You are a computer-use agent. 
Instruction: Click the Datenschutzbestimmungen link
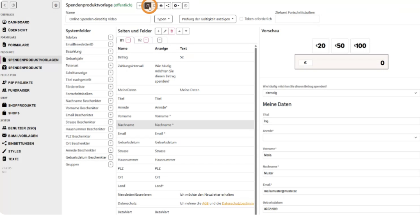(238, 203)
